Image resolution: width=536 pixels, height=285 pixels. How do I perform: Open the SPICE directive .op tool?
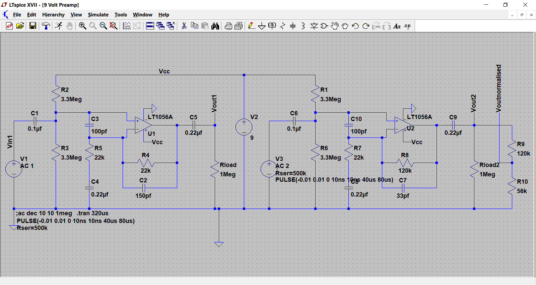click(407, 26)
